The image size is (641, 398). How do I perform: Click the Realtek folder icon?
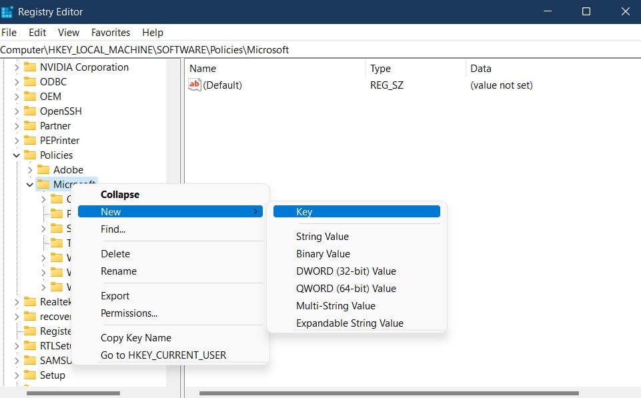30,302
